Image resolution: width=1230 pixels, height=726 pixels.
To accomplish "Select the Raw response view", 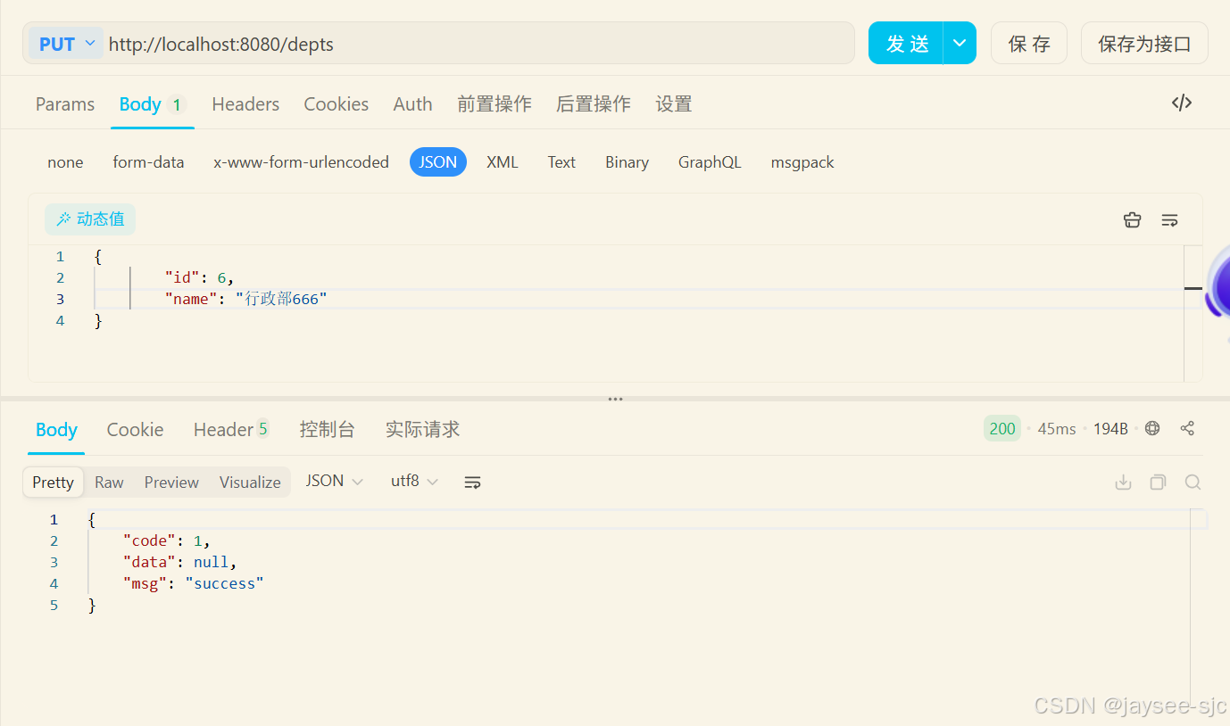I will [x=109, y=483].
